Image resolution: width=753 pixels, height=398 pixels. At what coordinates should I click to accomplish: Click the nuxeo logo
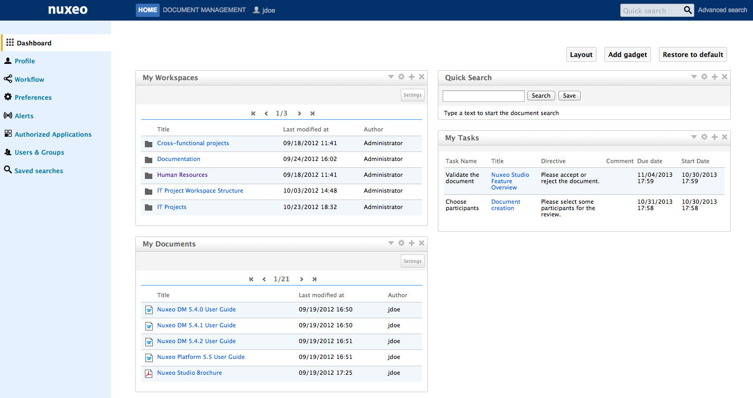pos(68,10)
